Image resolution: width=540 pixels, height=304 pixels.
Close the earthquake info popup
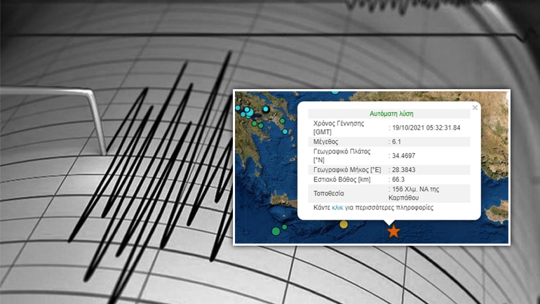[475, 108]
